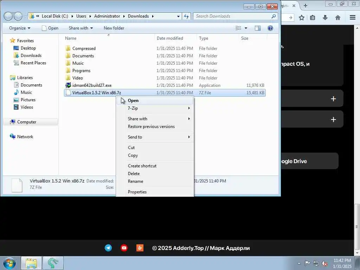Close the current browser tab
Screen dimensions: 360x270
[x=294, y=6]
